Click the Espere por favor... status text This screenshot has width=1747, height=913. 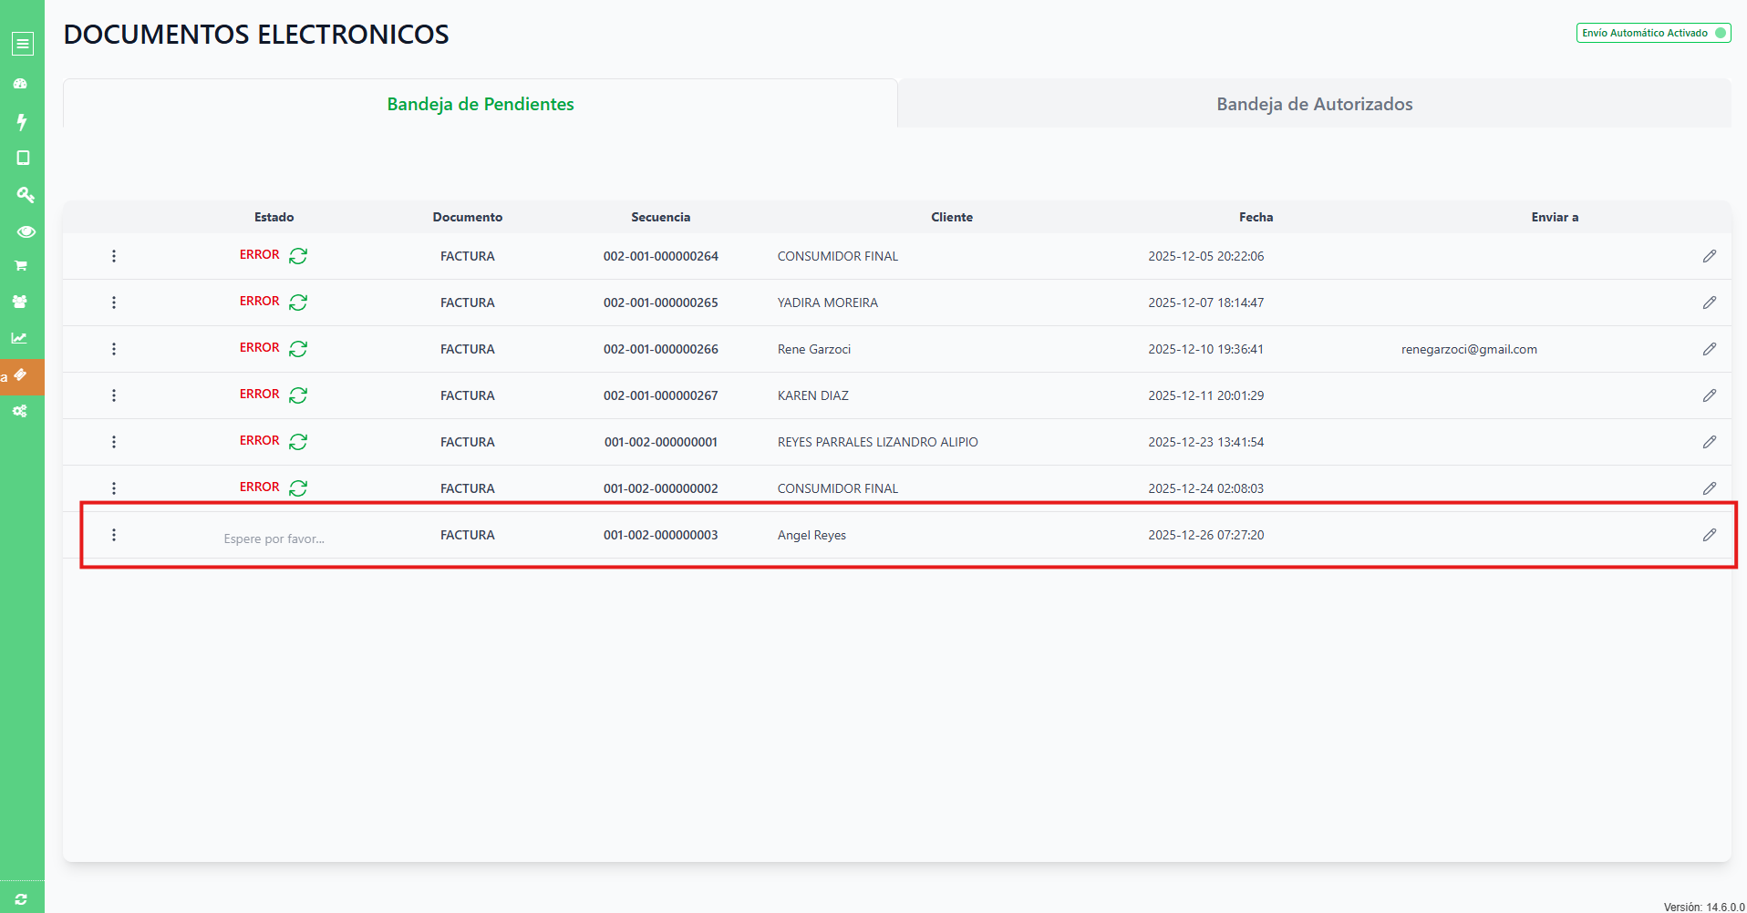coord(274,539)
